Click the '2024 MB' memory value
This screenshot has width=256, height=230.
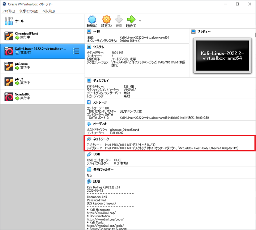(x=118, y=53)
